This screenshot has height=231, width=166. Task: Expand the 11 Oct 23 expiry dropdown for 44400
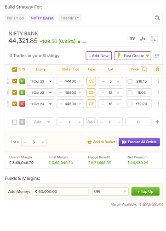coord(40,81)
